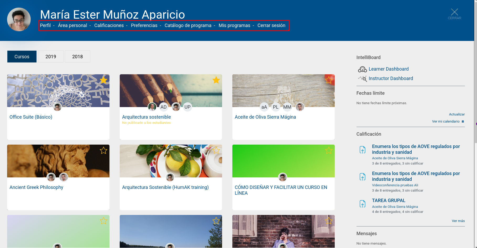477x248 pixels.
Task: Open Aceite de Oliva Sierra Mágina course title
Action: [x=265, y=117]
